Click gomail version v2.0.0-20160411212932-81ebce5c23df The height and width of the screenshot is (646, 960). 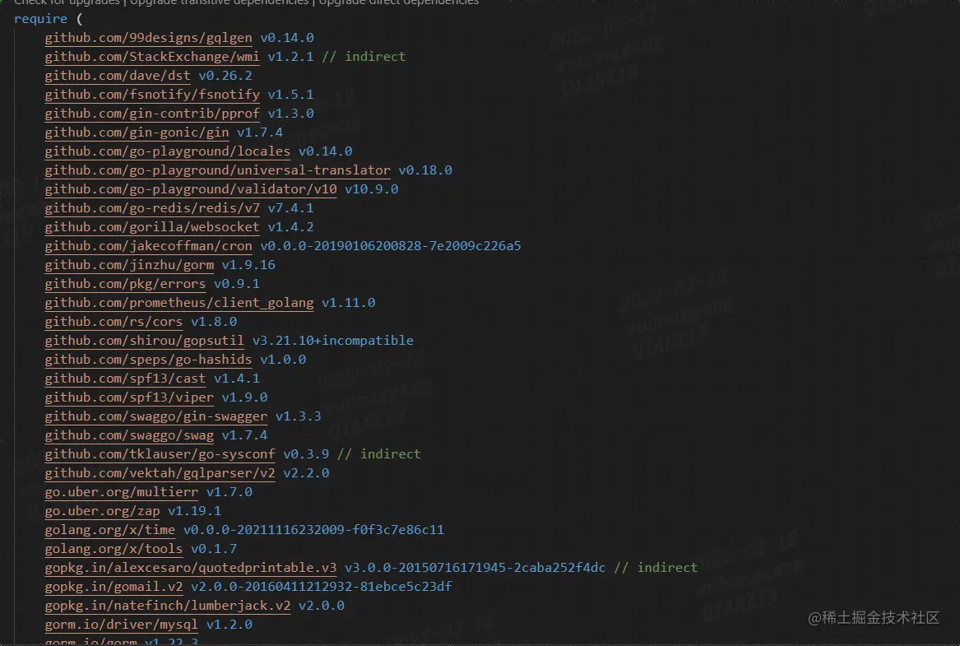pyautogui.click(x=322, y=588)
